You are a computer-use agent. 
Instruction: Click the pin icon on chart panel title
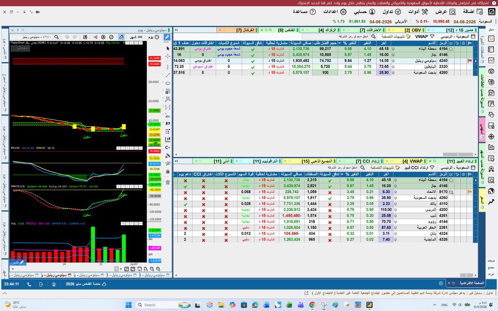(x=17, y=30)
